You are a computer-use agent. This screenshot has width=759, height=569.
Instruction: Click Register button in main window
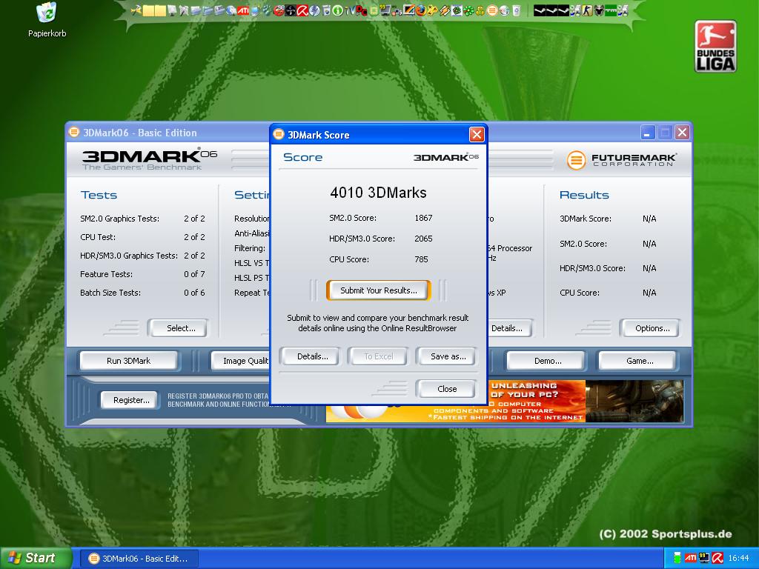[131, 400]
